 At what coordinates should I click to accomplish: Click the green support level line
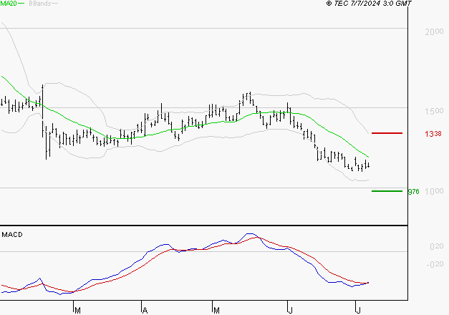[387, 191]
